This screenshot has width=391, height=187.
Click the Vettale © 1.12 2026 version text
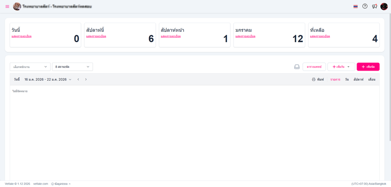pyautogui.click(x=17, y=184)
